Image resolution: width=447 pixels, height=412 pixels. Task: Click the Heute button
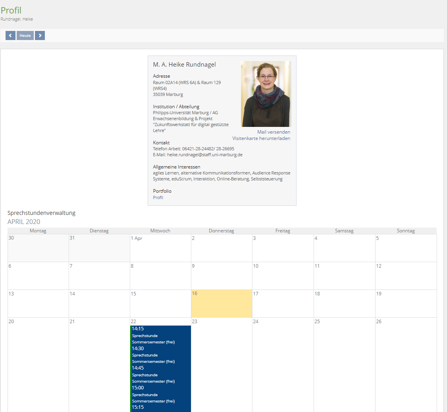click(25, 35)
